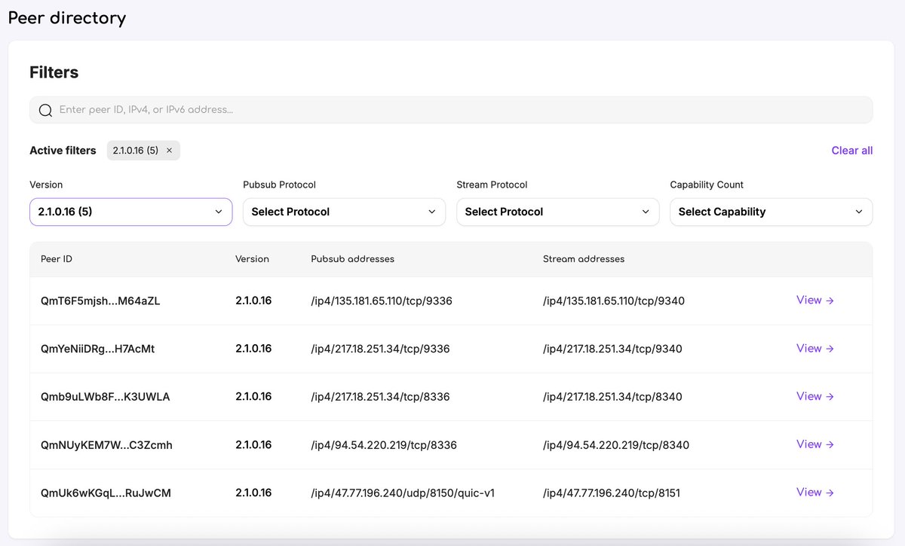The height and width of the screenshot is (546, 905).
Task: Select peer ID QmT6F5mjsh...M64aZL
Action: (x=100, y=301)
